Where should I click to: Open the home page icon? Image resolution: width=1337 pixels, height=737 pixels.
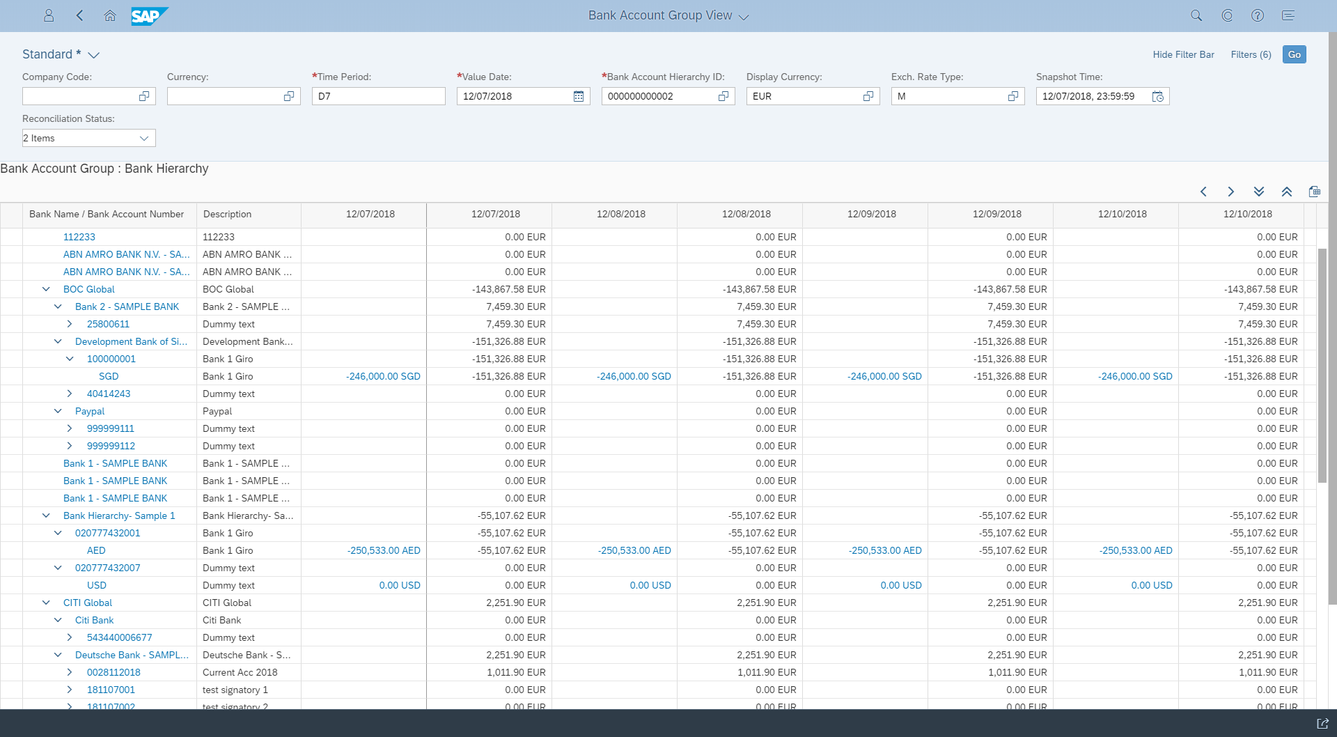[110, 15]
